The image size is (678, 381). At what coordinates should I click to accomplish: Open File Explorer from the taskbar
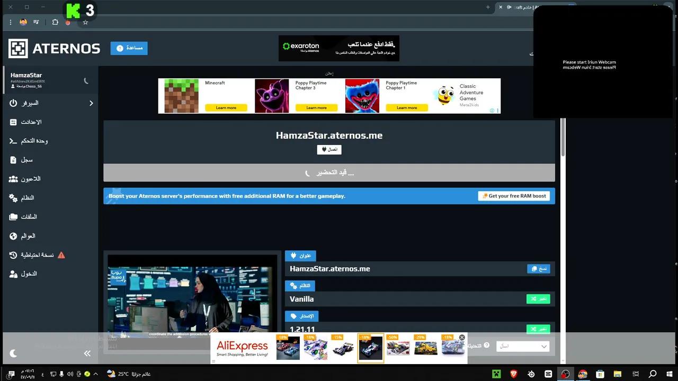[x=618, y=374]
